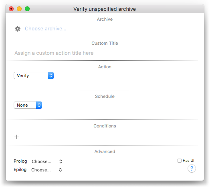Screen dimensions: 210x187
Task: Click the blue arrows on Verify popup
Action: 50,76
